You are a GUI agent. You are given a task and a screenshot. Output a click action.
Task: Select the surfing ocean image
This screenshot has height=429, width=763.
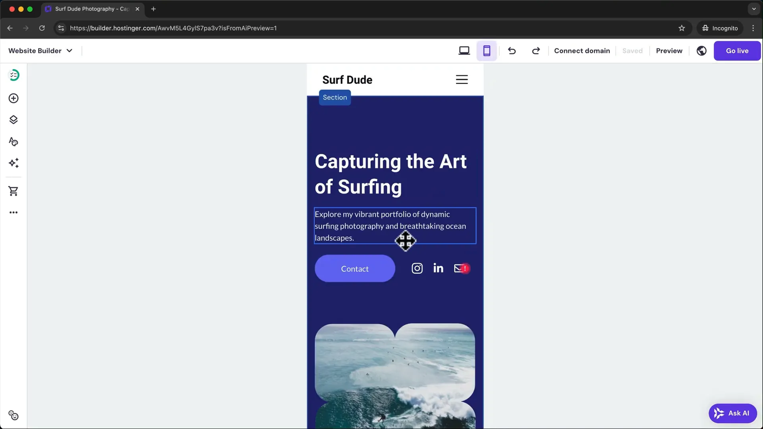pos(395,376)
